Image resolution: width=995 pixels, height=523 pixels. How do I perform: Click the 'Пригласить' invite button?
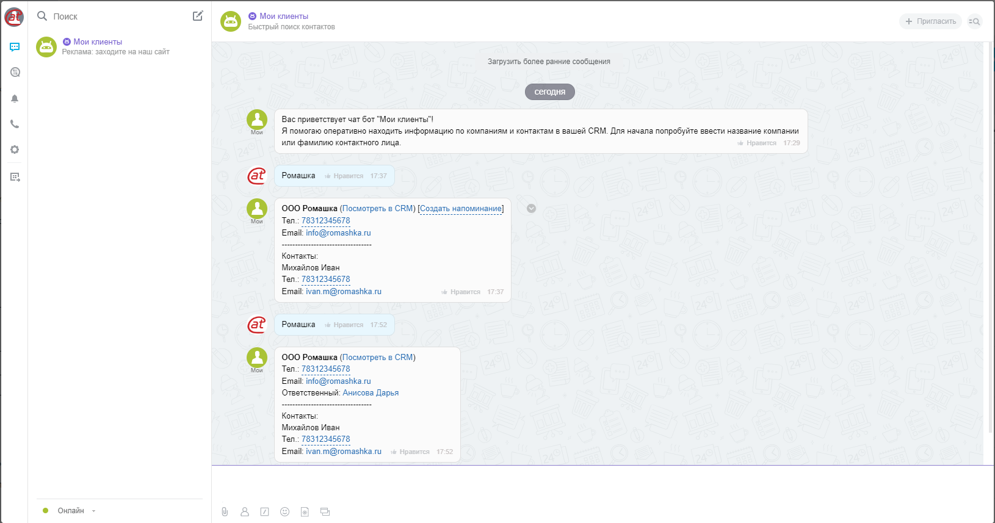pos(930,21)
